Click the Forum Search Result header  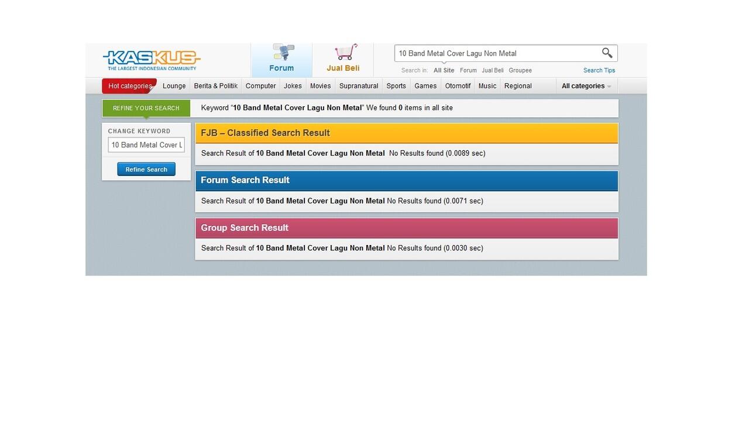pyautogui.click(x=407, y=180)
